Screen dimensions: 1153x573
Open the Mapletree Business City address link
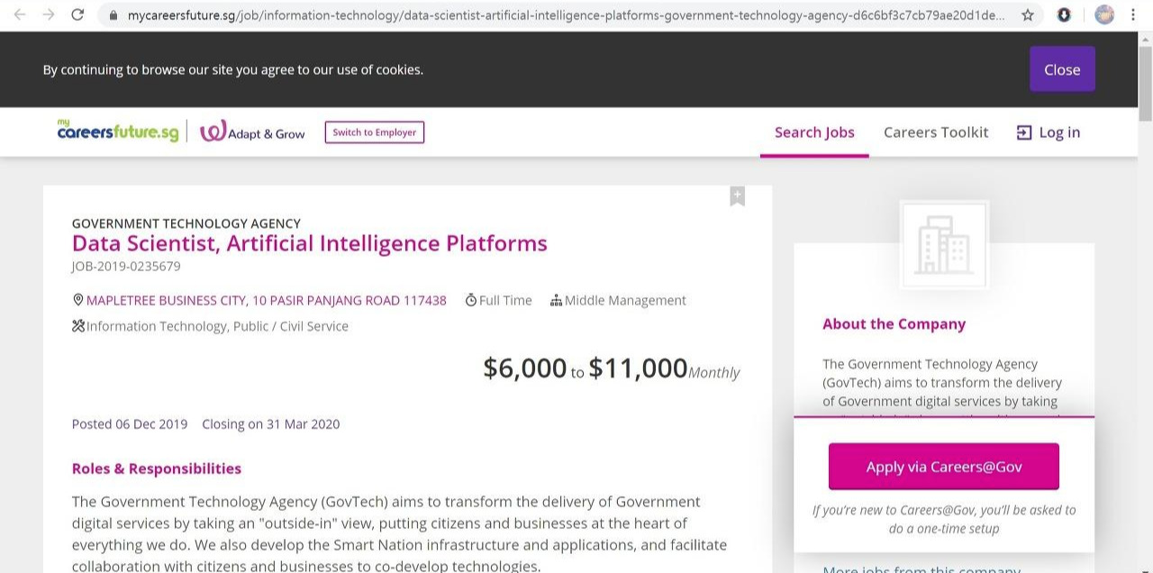pyautogui.click(x=266, y=300)
